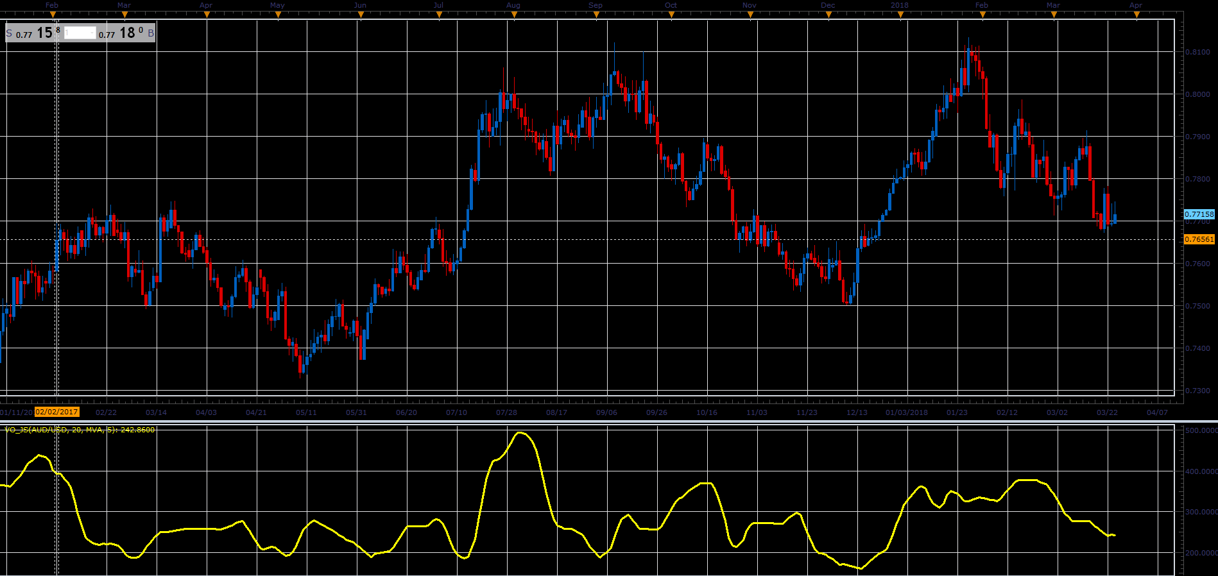Image resolution: width=1218 pixels, height=576 pixels.
Task: Click the 300.0000 indicator scale label
Action: click(x=1201, y=512)
